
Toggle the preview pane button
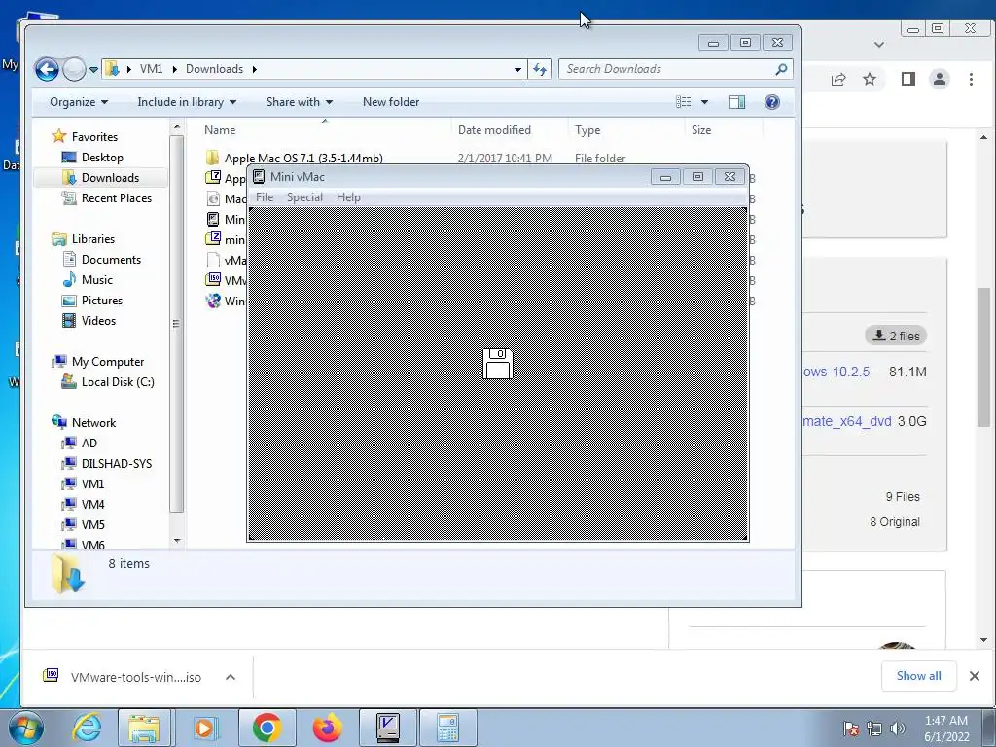[x=737, y=101]
